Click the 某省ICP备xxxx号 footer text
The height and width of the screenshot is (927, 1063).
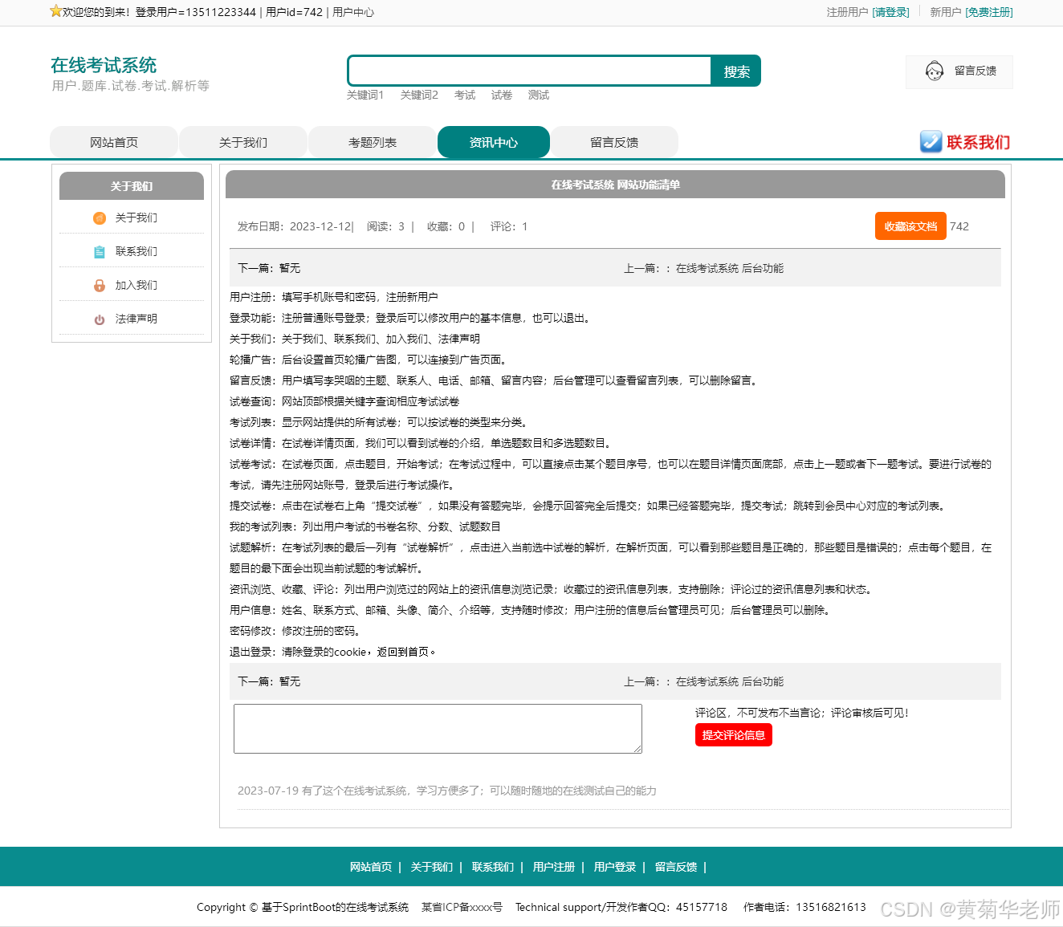point(462,907)
